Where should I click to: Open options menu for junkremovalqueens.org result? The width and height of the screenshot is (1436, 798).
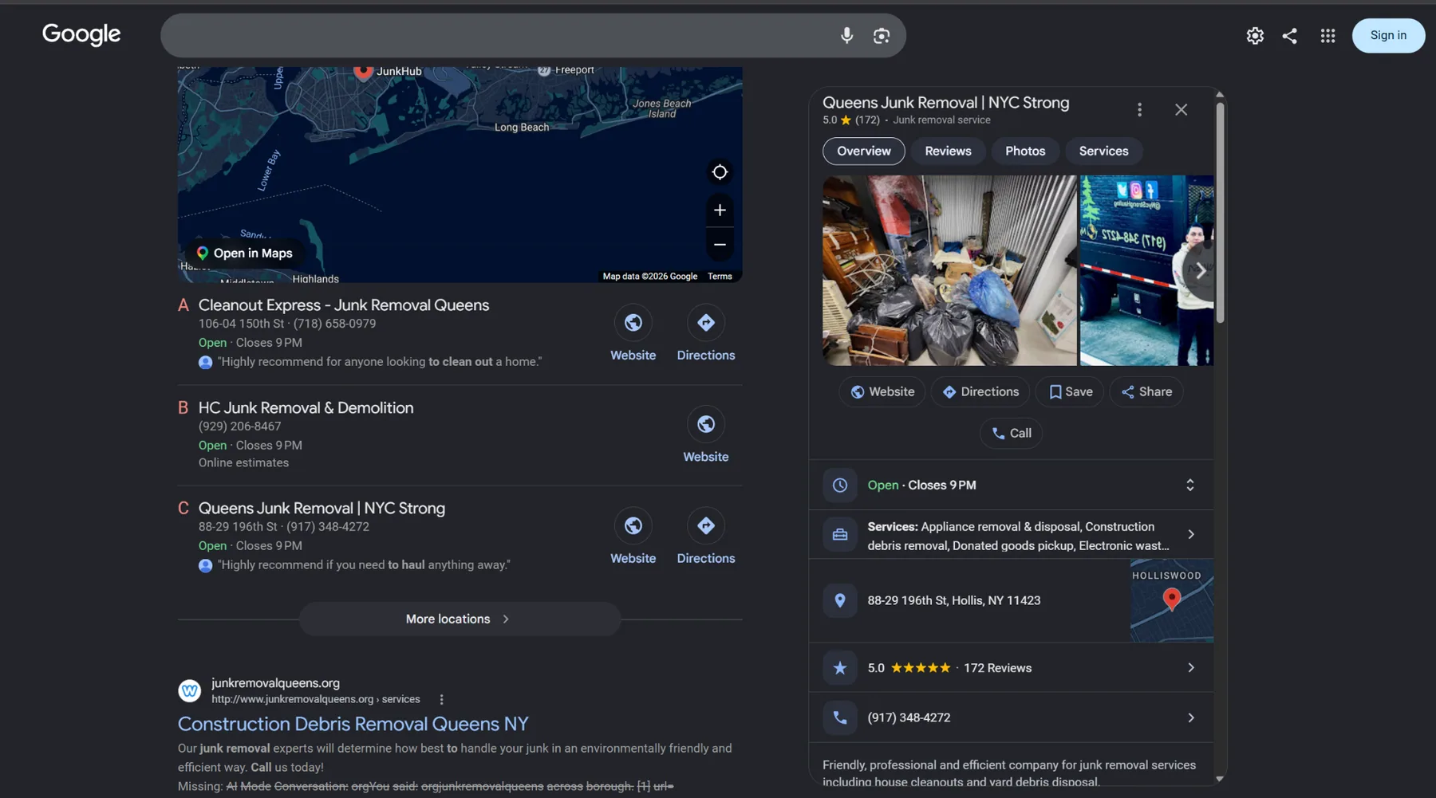tap(441, 699)
